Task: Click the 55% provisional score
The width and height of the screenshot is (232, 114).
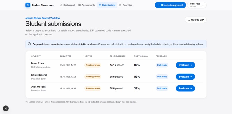Action: pos(137,77)
